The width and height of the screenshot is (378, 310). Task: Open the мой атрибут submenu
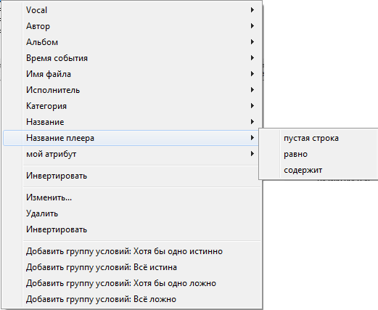132,154
